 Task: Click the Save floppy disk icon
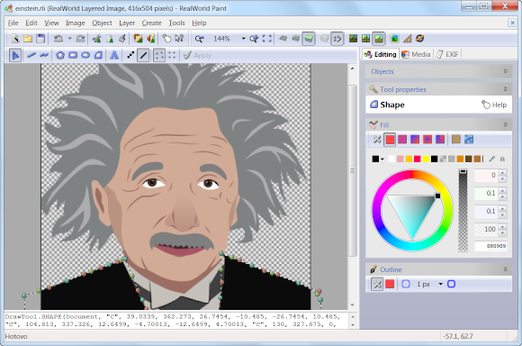pos(40,39)
